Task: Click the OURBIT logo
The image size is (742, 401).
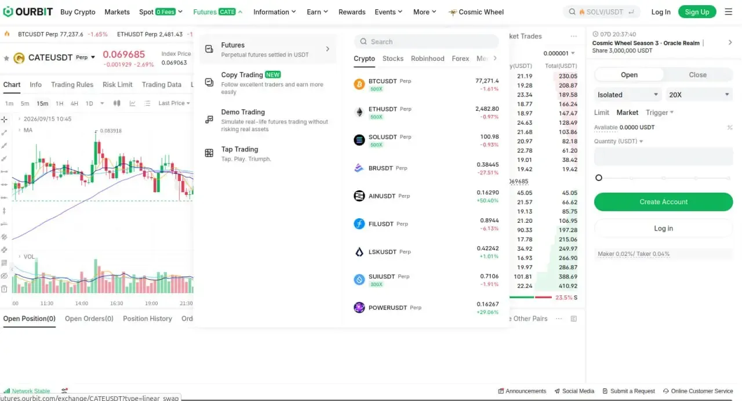Action: 27,12
